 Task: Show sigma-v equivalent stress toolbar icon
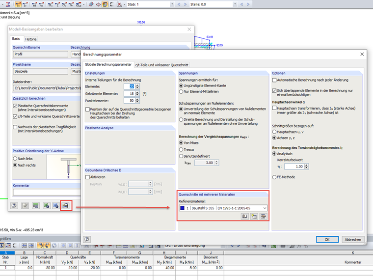click(x=64, y=4)
